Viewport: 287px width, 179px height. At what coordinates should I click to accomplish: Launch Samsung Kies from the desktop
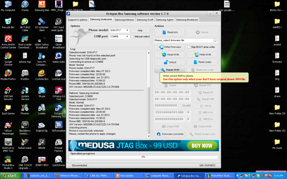(x=42, y=6)
